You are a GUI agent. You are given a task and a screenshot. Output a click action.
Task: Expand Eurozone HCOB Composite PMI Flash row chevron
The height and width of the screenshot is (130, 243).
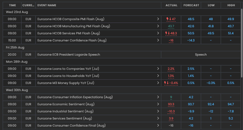[158, 19]
